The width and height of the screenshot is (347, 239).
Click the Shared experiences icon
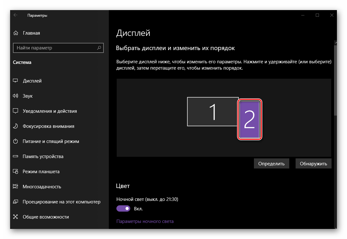click(x=15, y=217)
